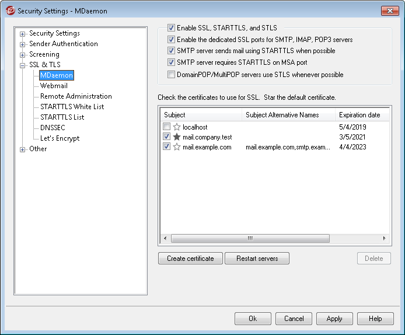This screenshot has width=405, height=335.
Task: Go to the STARTTLS White List page
Action: coord(72,107)
